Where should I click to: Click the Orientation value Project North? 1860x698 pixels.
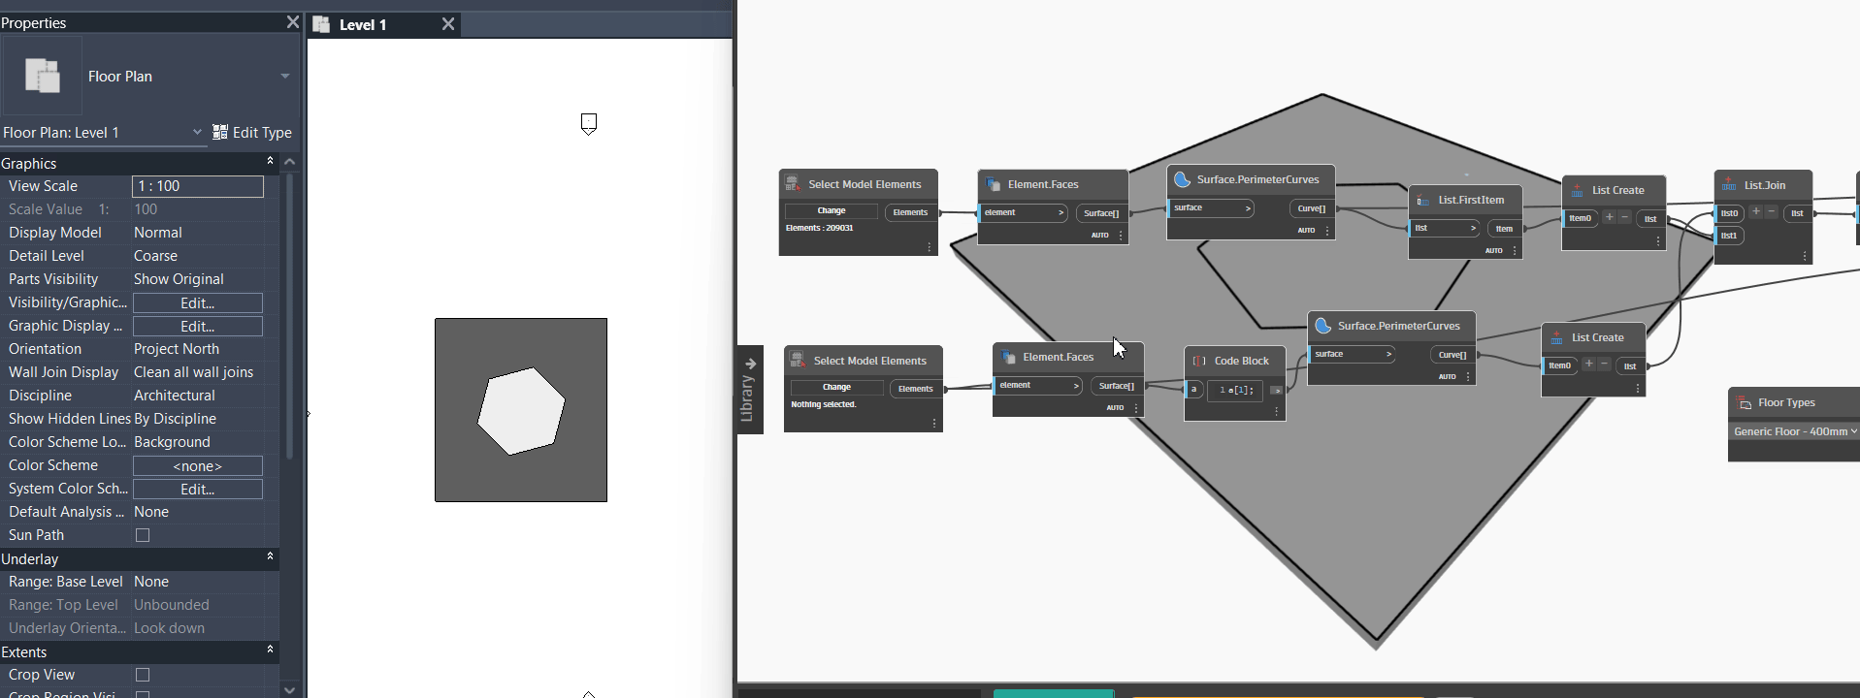point(177,349)
